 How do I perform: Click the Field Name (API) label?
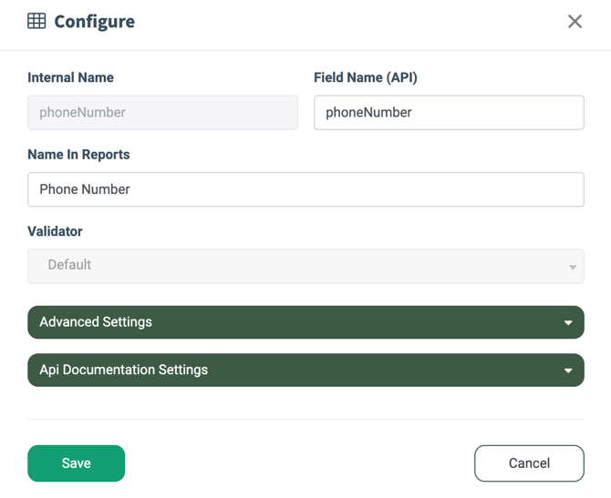tap(365, 78)
